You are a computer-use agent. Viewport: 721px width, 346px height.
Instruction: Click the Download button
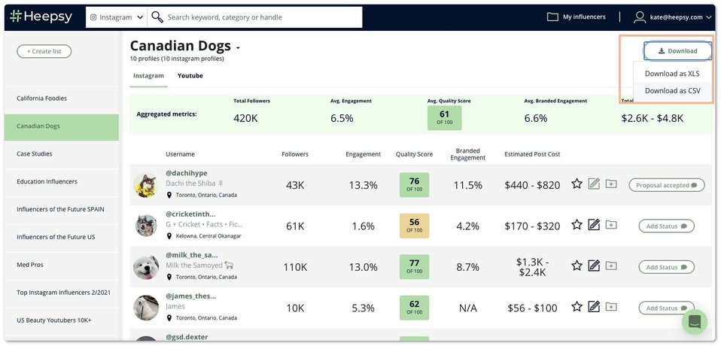[x=677, y=51]
